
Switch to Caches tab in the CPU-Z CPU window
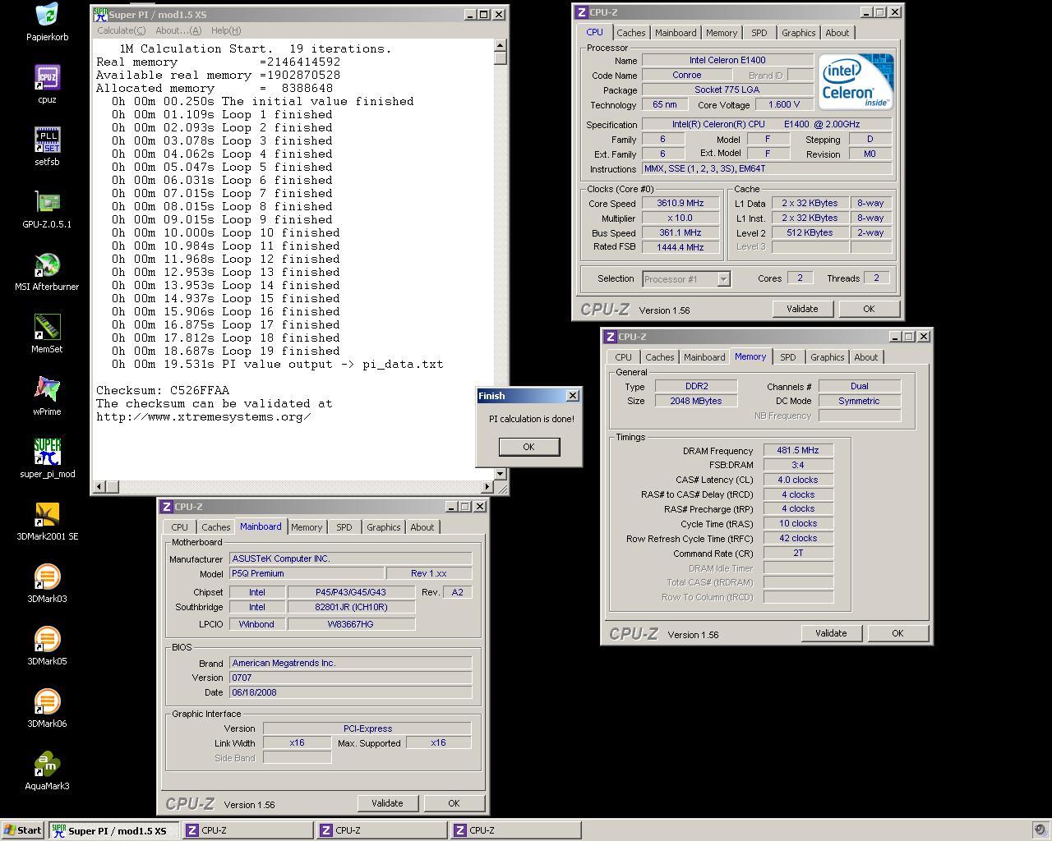(x=630, y=33)
